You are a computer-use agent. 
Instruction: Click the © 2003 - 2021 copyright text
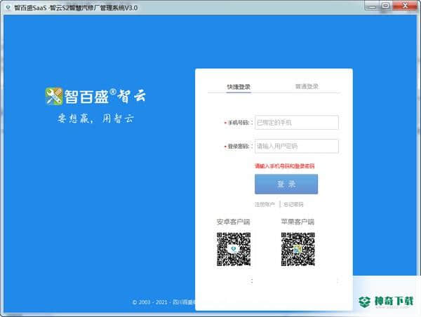(x=164, y=302)
